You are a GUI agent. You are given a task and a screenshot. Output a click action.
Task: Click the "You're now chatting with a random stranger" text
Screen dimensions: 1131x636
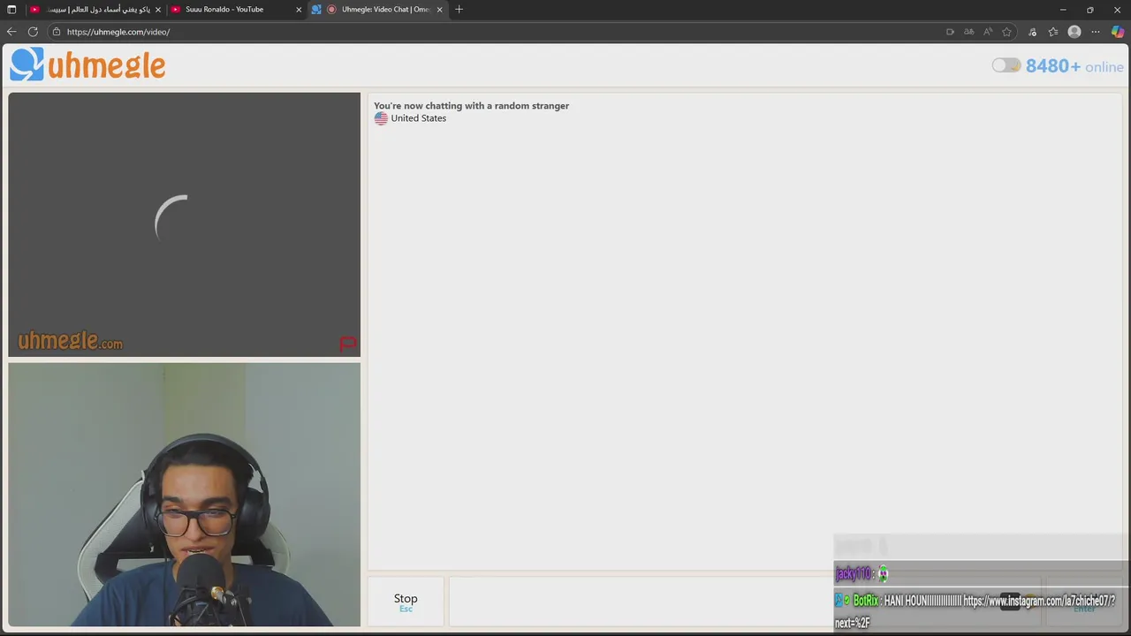point(471,106)
